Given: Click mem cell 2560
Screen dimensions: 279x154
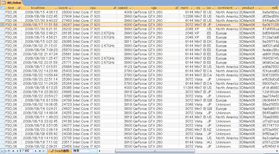Looking at the screenshot, I should (x=186, y=130).
